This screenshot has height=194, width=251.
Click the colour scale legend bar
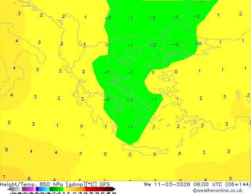point(61,189)
